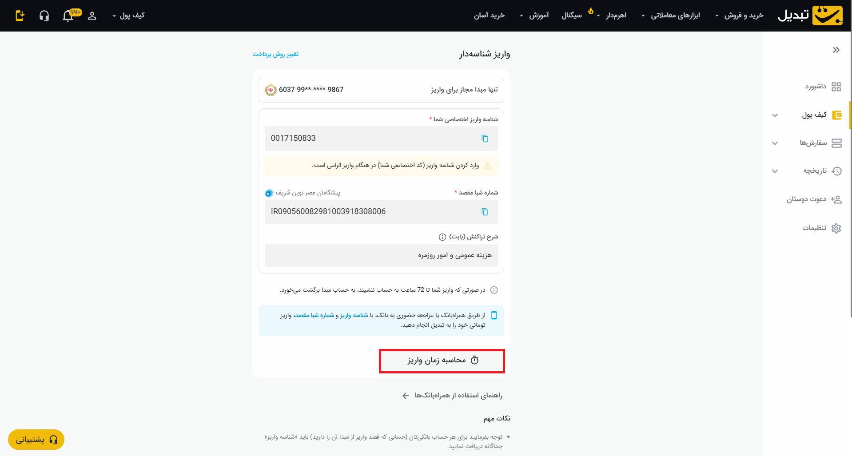The image size is (852, 456).
Task: Click محاسبه زمان واریز button
Action: pyautogui.click(x=442, y=361)
